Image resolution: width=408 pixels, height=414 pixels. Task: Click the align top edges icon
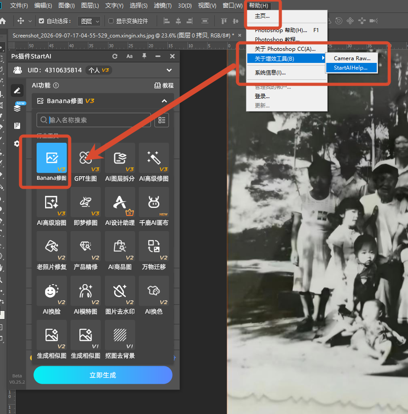coord(224,21)
